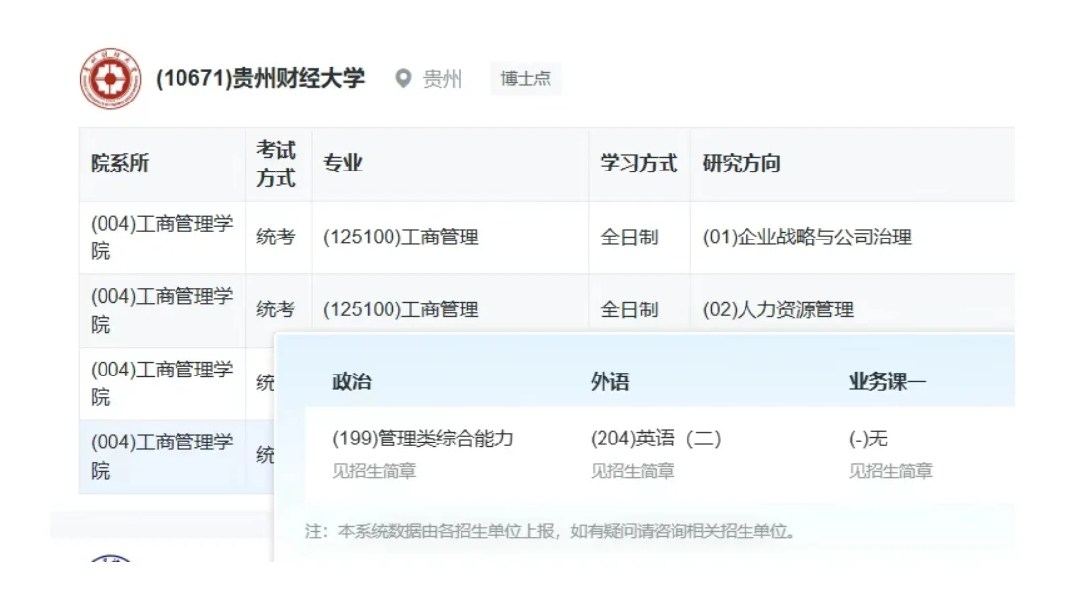Select the (199)管理类综合能力 subject entry

pyautogui.click(x=422, y=439)
